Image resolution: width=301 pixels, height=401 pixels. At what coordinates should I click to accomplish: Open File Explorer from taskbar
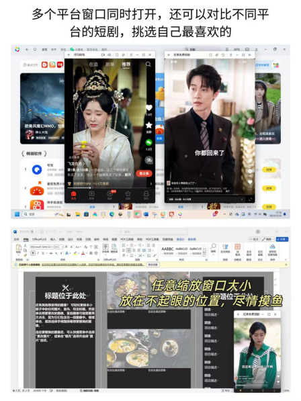coord(77,214)
